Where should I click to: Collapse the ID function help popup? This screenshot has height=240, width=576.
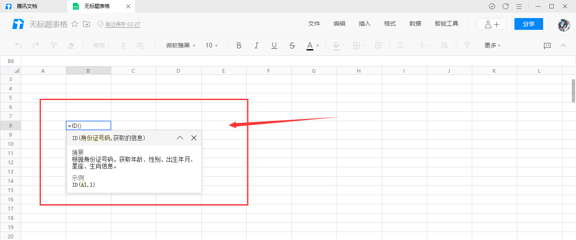click(180, 138)
